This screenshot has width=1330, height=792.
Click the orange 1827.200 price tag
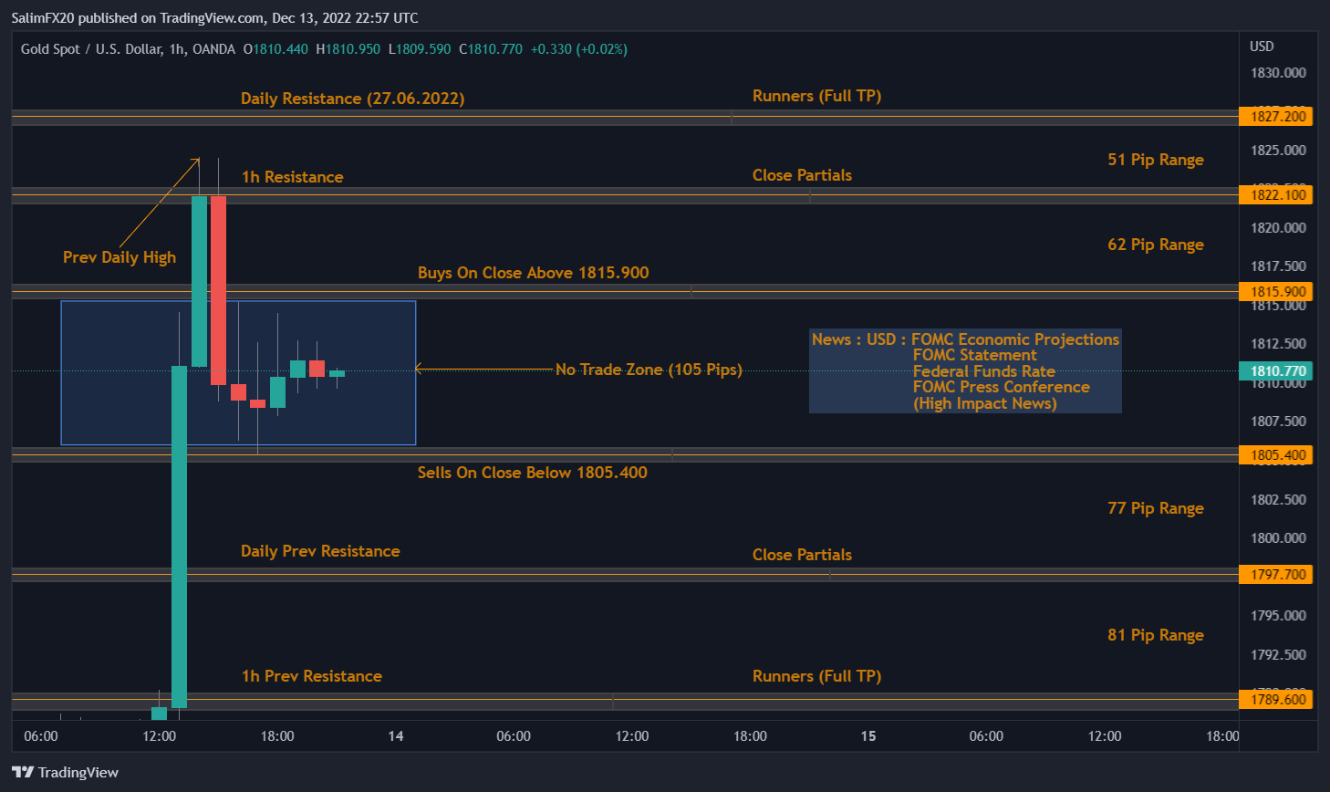coord(1275,116)
